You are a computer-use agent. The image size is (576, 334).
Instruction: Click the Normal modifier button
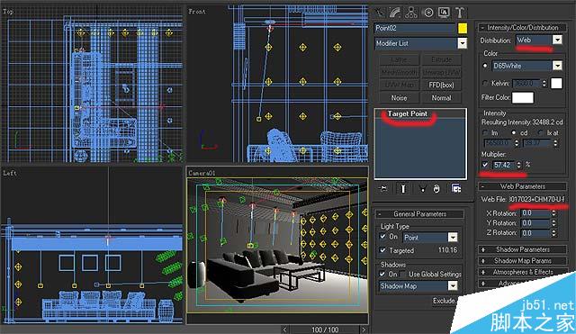(x=441, y=98)
